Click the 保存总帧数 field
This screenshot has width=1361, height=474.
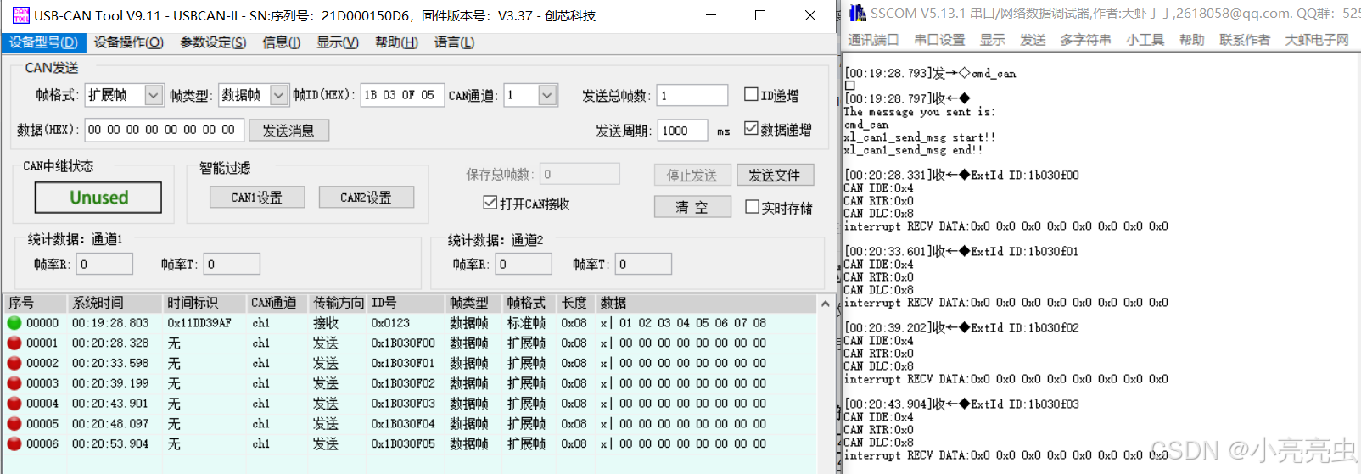tap(580, 174)
